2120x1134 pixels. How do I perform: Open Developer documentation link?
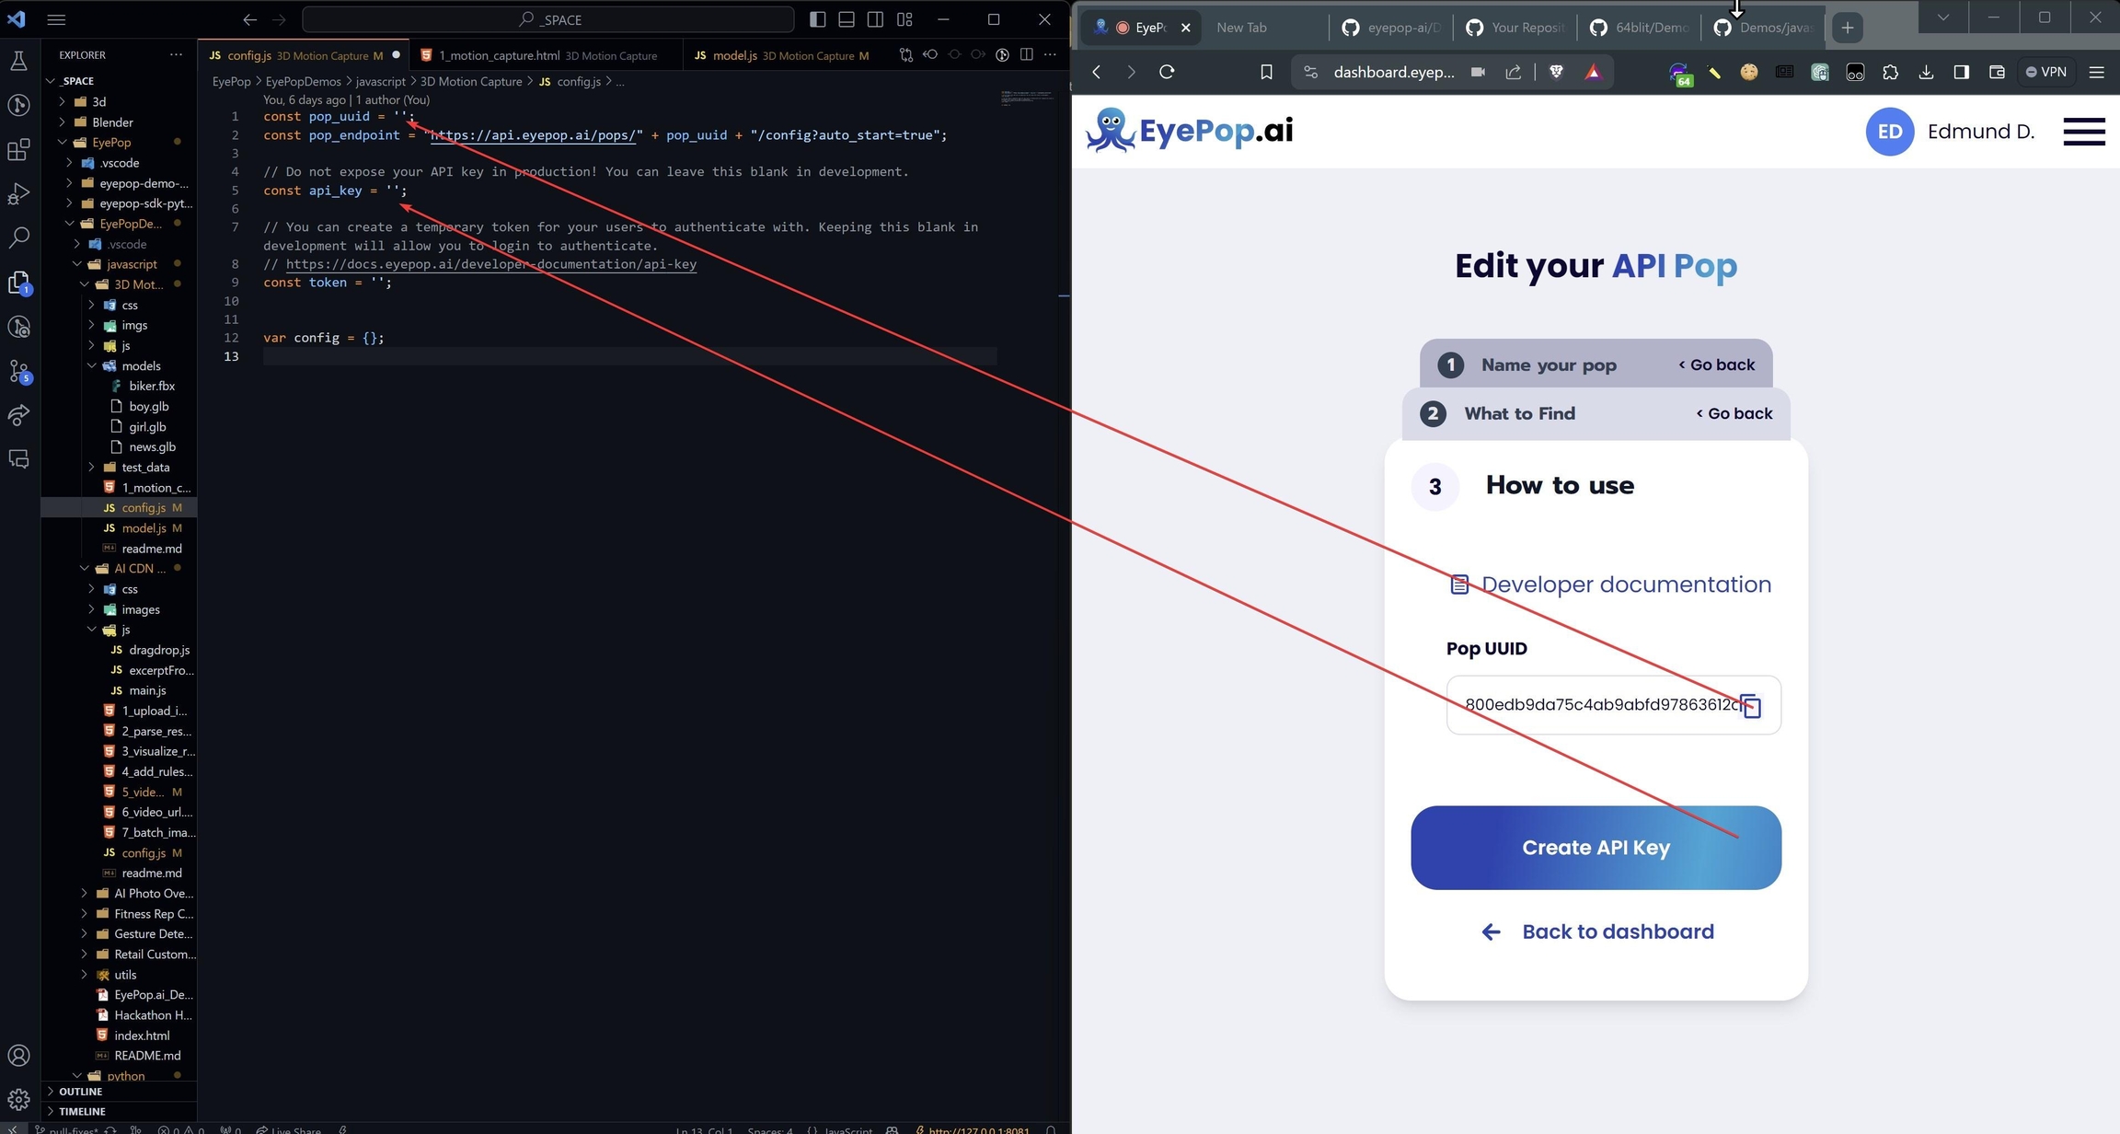1625,584
